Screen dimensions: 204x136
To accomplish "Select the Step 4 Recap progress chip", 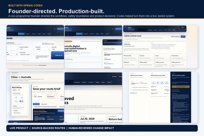I will coord(22,101).
